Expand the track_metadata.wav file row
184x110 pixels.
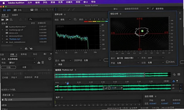tap(2, 42)
